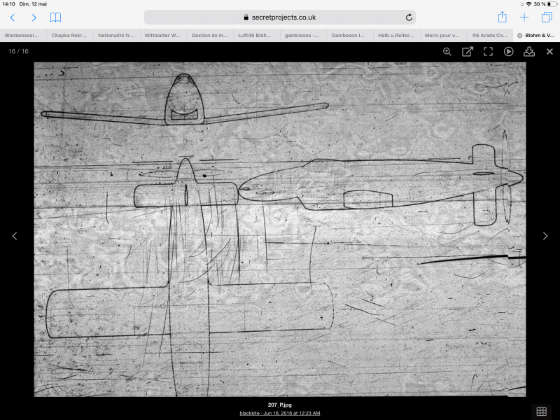
Task: Open image in new window icon
Action: (x=468, y=51)
